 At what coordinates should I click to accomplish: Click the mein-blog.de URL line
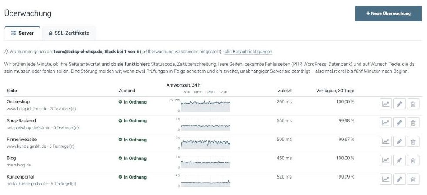(19, 165)
